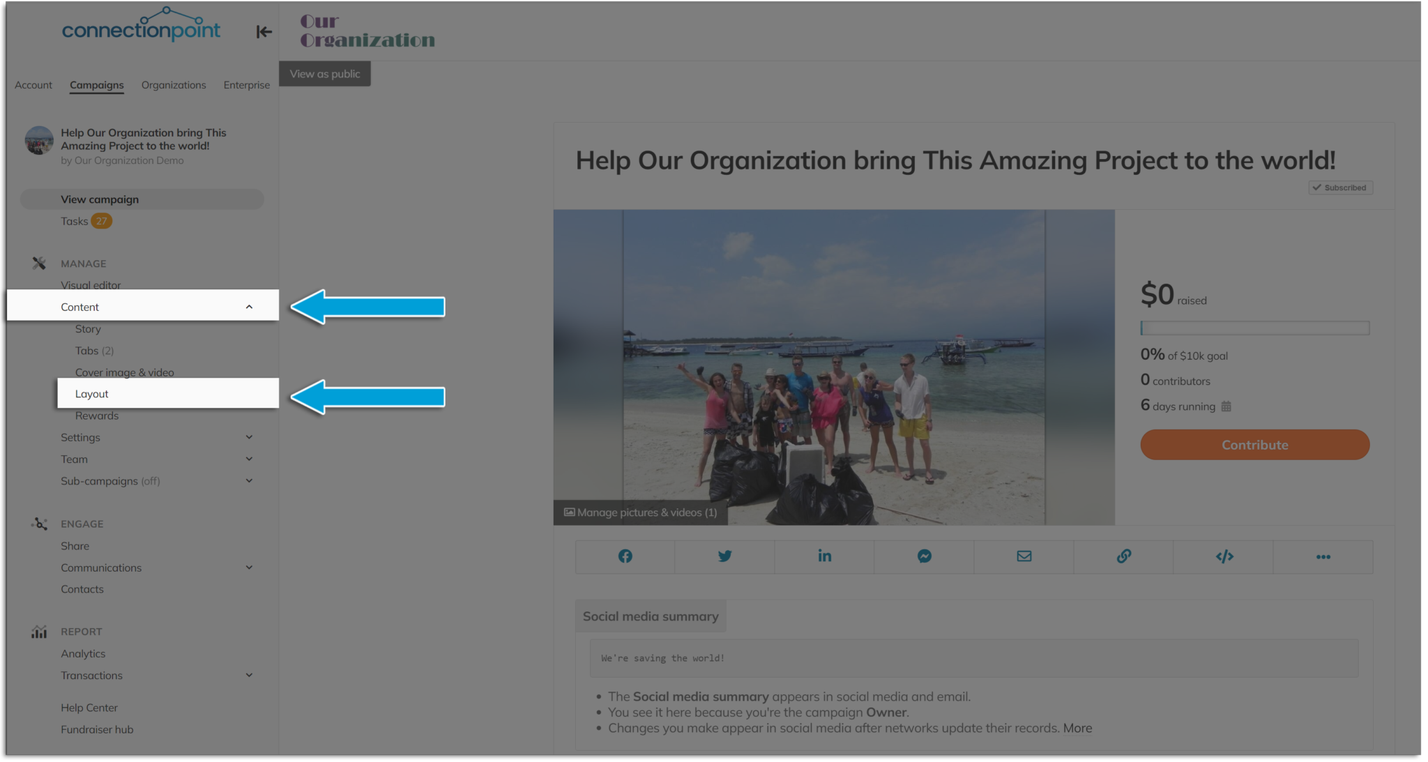Click the collapse sidebar arrow icon
Image resolution: width=1428 pixels, height=762 pixels.
264,32
